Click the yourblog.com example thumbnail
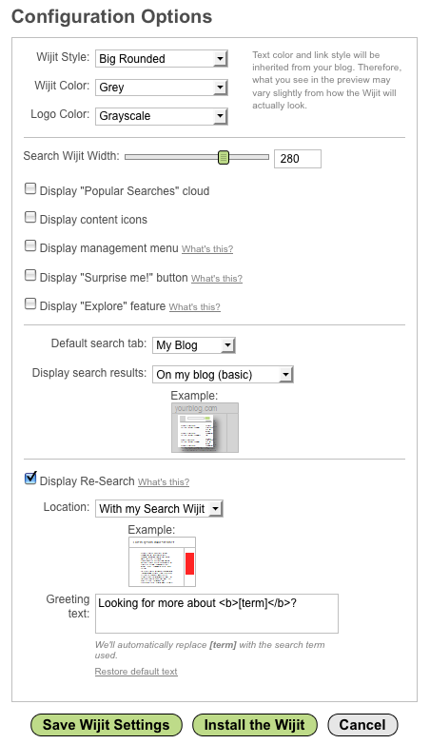This screenshot has width=430, height=744. [x=205, y=427]
